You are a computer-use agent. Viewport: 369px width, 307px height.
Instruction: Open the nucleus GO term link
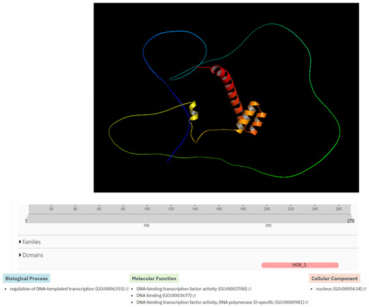[339, 289]
